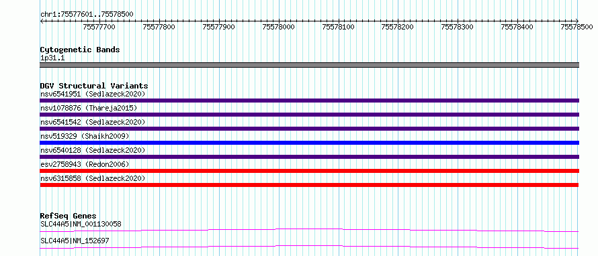Select the SLC44A5|NM_001130058 magenta transcript line
The image size is (598, 256).
[x=309, y=230]
